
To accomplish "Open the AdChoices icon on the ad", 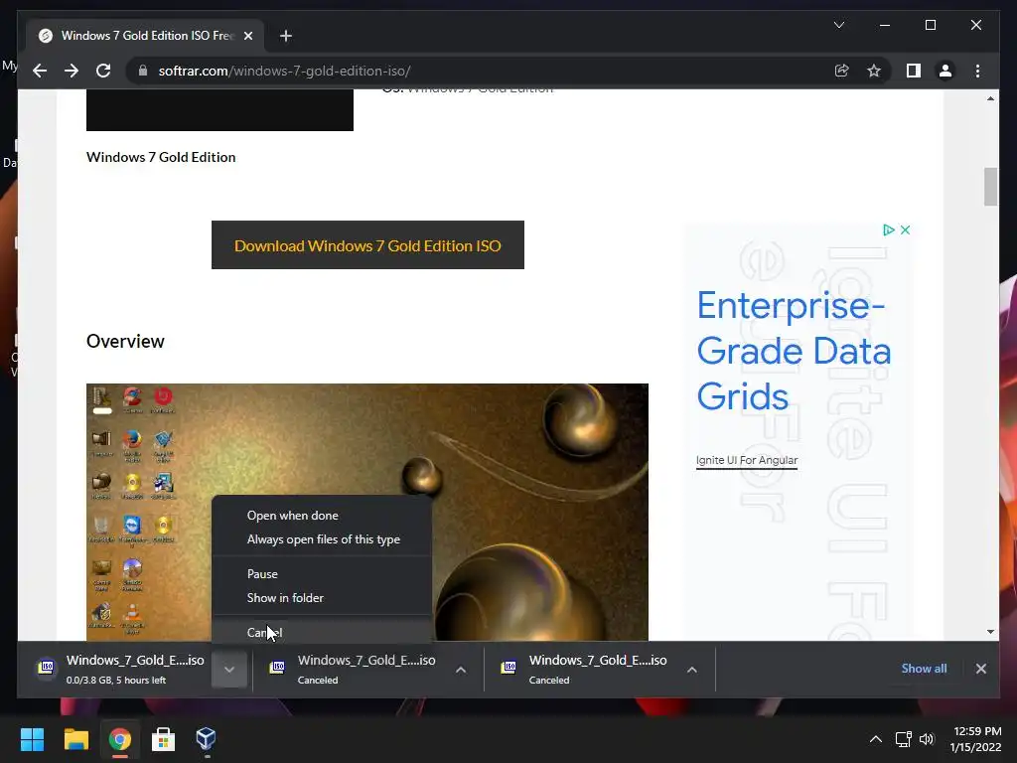I will coord(889,229).
